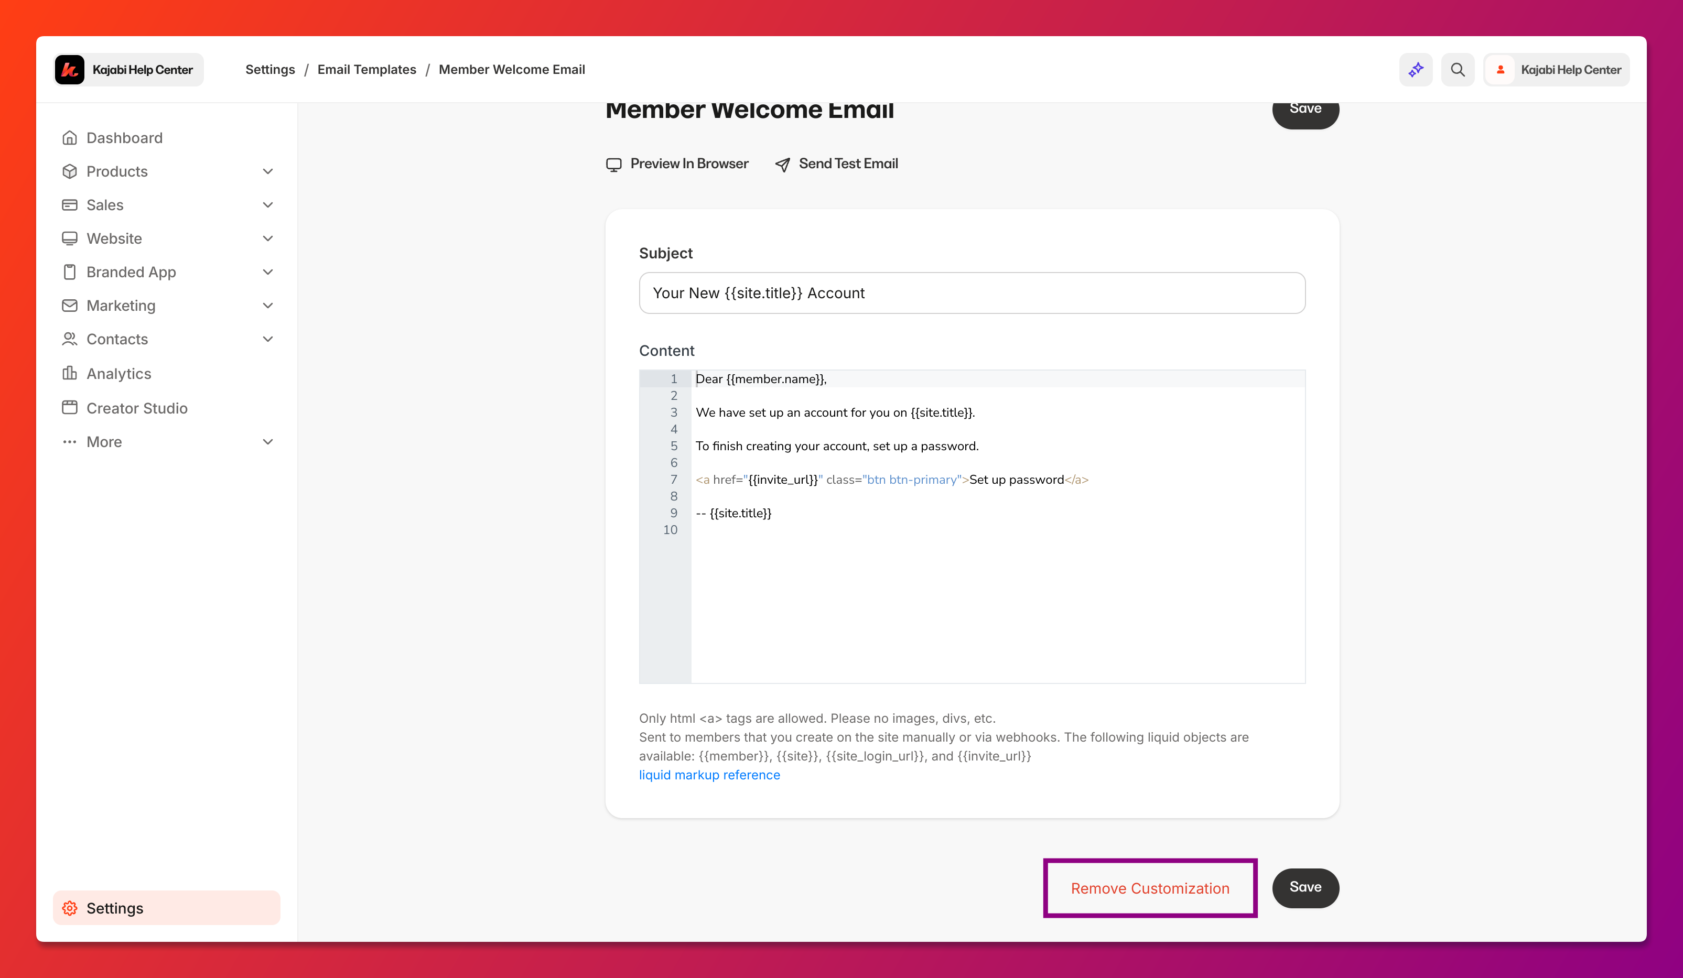The image size is (1683, 978).
Task: Select Website in the sidebar
Action: (167, 238)
